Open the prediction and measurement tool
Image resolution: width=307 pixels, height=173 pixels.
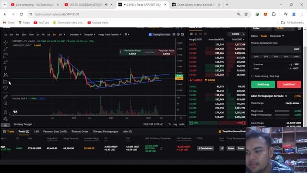(5, 82)
